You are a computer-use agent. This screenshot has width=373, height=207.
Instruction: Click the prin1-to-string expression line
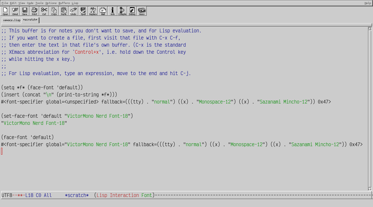point(59,95)
